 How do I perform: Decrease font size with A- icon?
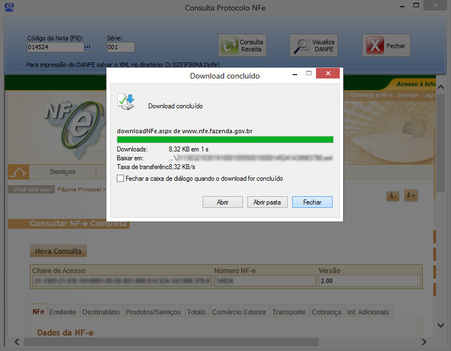pos(393,196)
